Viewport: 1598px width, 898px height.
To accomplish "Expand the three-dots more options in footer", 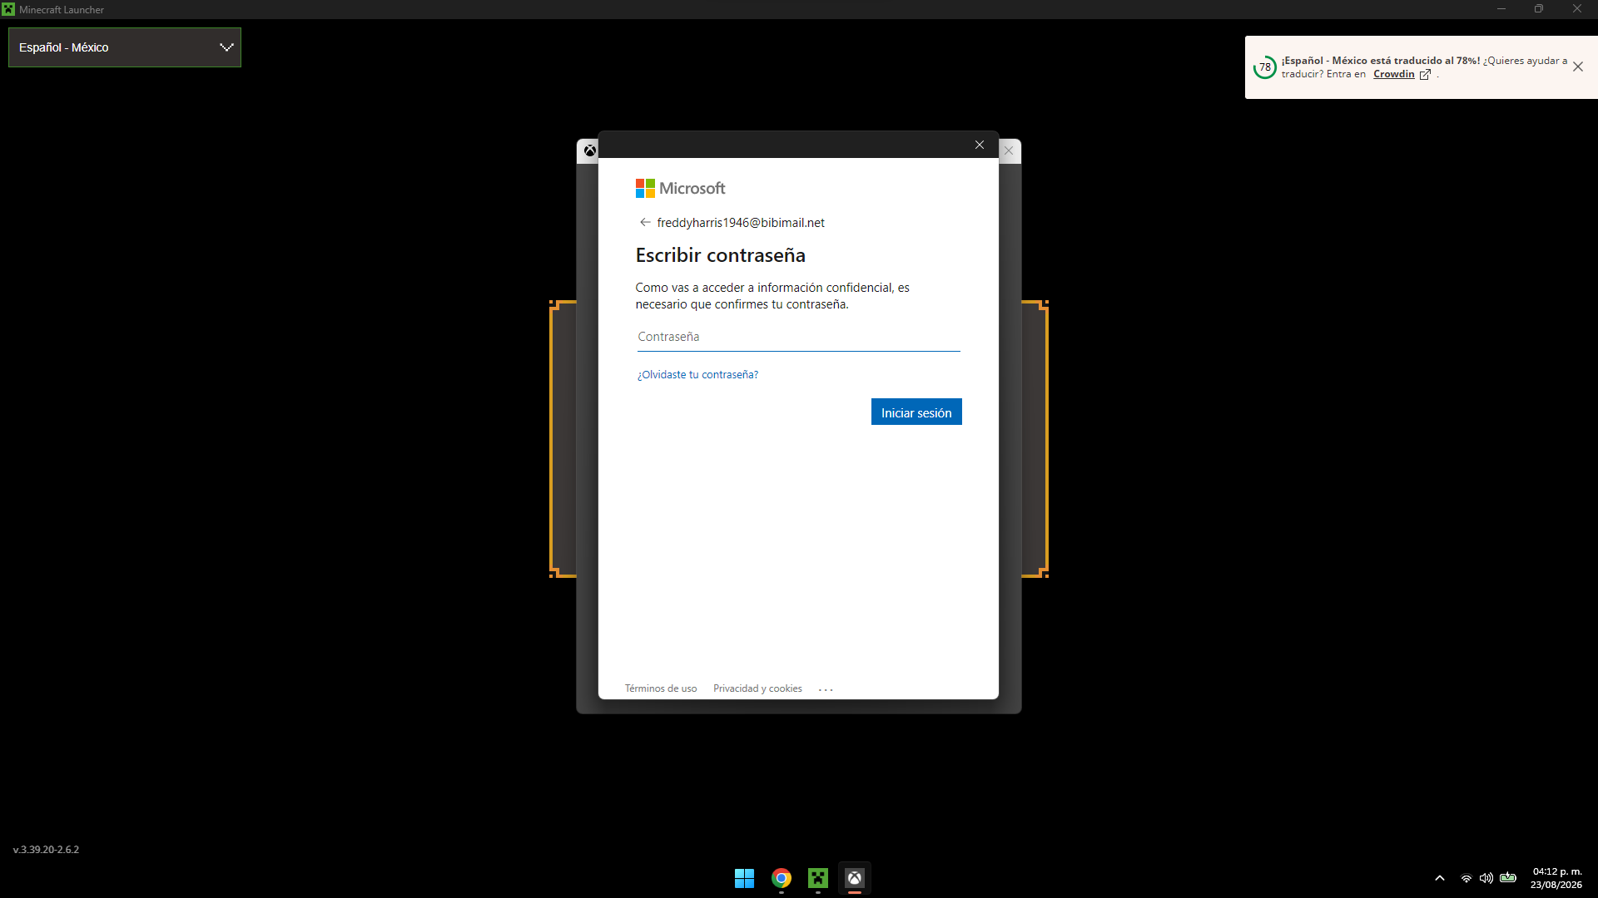I will pos(826,689).
